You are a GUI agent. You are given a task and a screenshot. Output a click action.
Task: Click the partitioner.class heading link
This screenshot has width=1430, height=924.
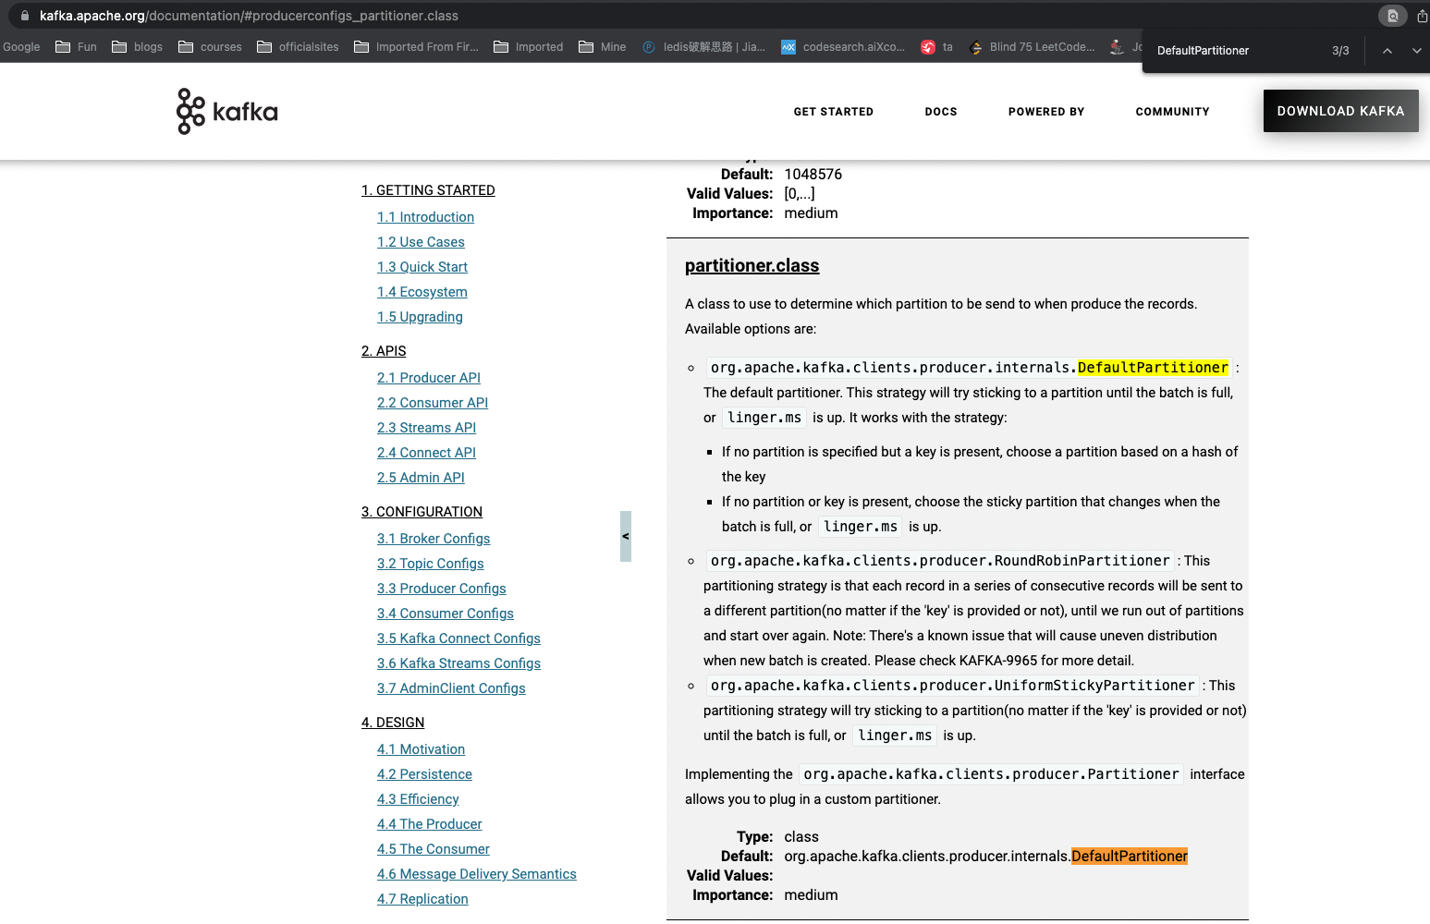752,266
